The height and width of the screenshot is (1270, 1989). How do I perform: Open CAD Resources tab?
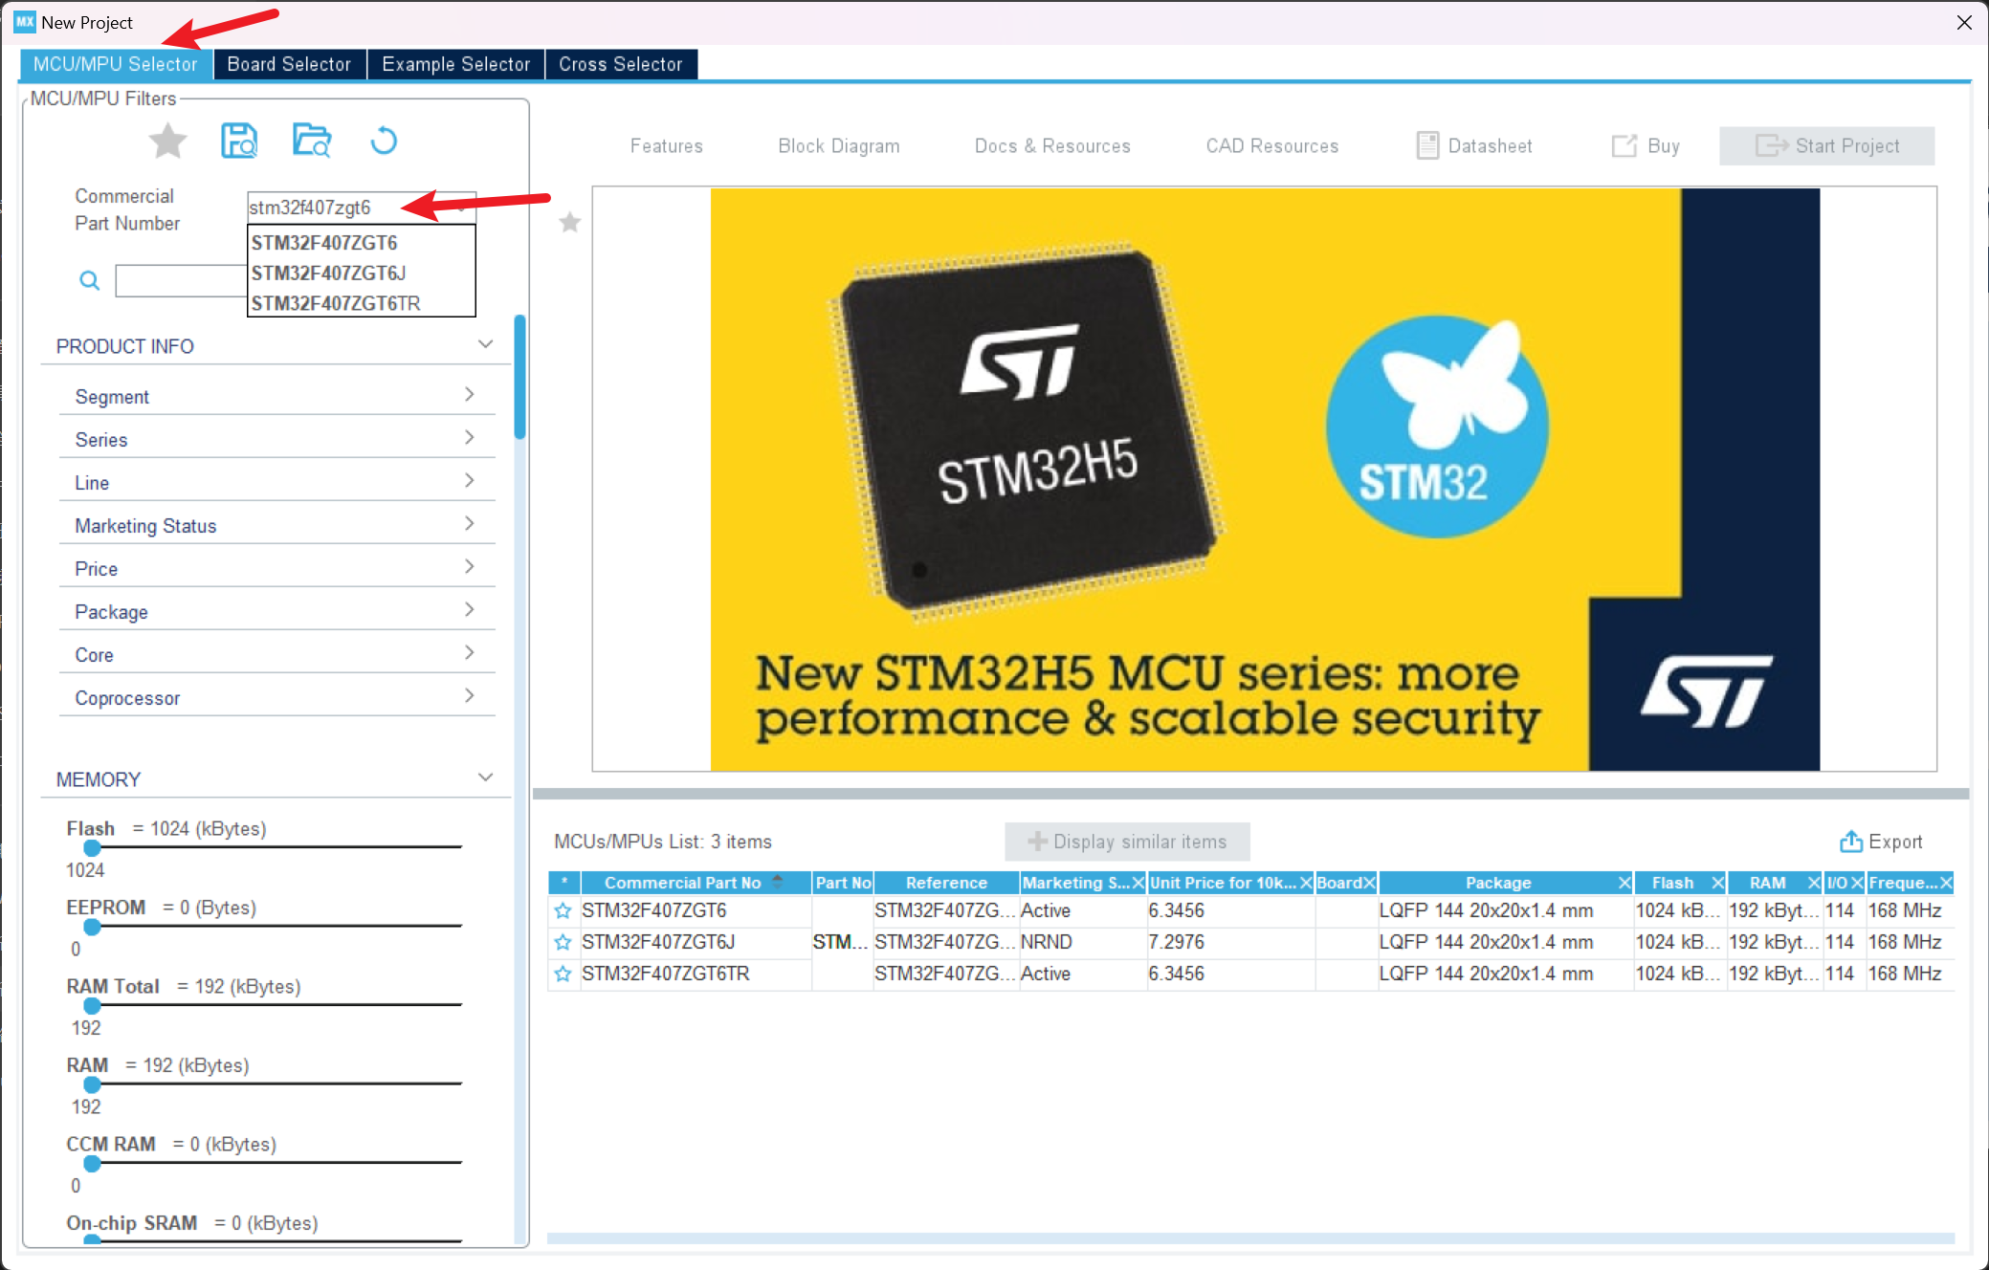point(1272,146)
